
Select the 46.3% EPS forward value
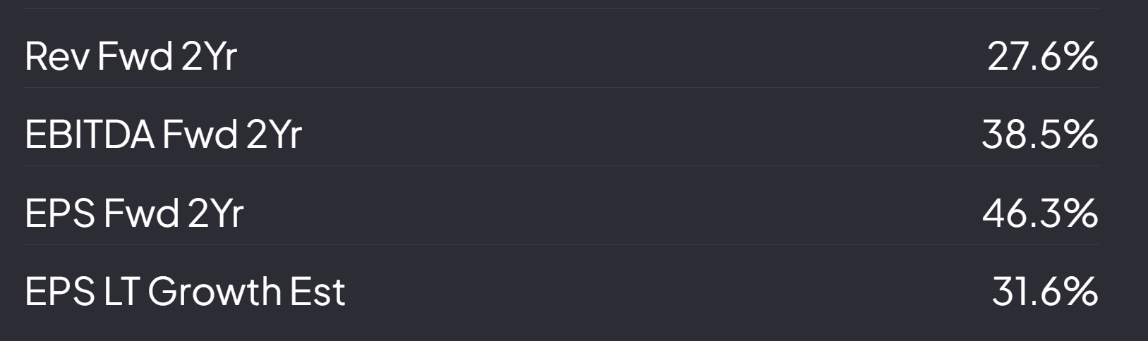coord(1039,213)
